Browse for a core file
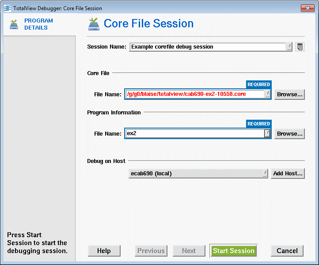 pos(289,95)
